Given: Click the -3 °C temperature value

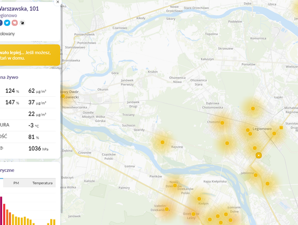Looking at the screenshot, I should click(x=34, y=125).
